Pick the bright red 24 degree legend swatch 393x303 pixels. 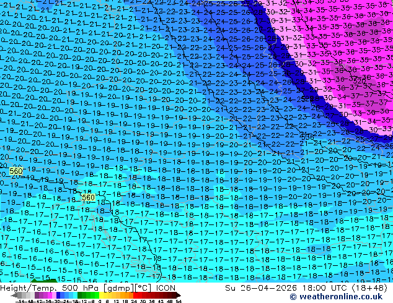pyautogui.click(x=135, y=296)
